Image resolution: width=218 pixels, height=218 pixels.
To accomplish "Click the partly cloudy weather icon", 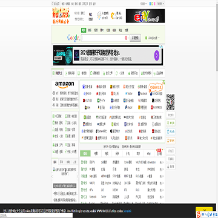I will click(x=114, y=16).
